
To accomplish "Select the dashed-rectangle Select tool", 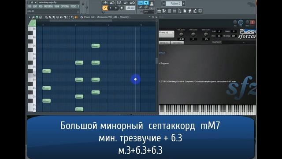I will 69,17.
